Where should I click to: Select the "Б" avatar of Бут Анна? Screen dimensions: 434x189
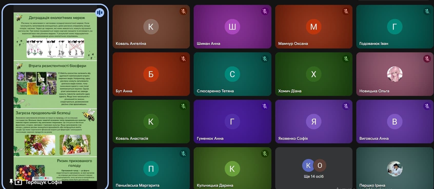click(151, 74)
